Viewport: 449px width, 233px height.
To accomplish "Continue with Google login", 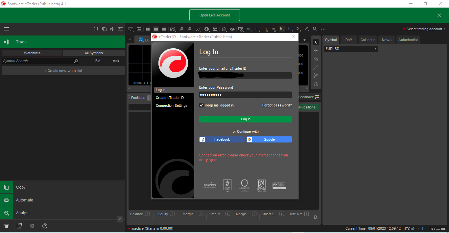I will 269,139.
